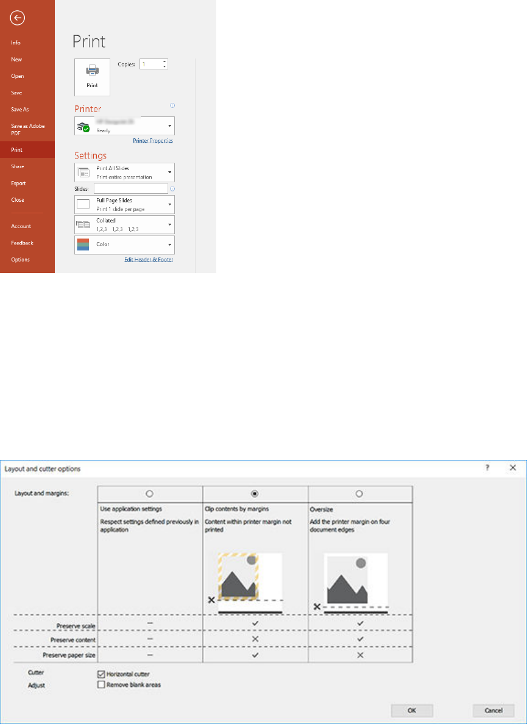Click the help question mark in dialog title bar

pyautogui.click(x=487, y=468)
